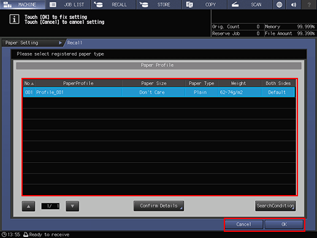Open the STORE tab
Screen dimensions: 317x238
pos(159,4)
